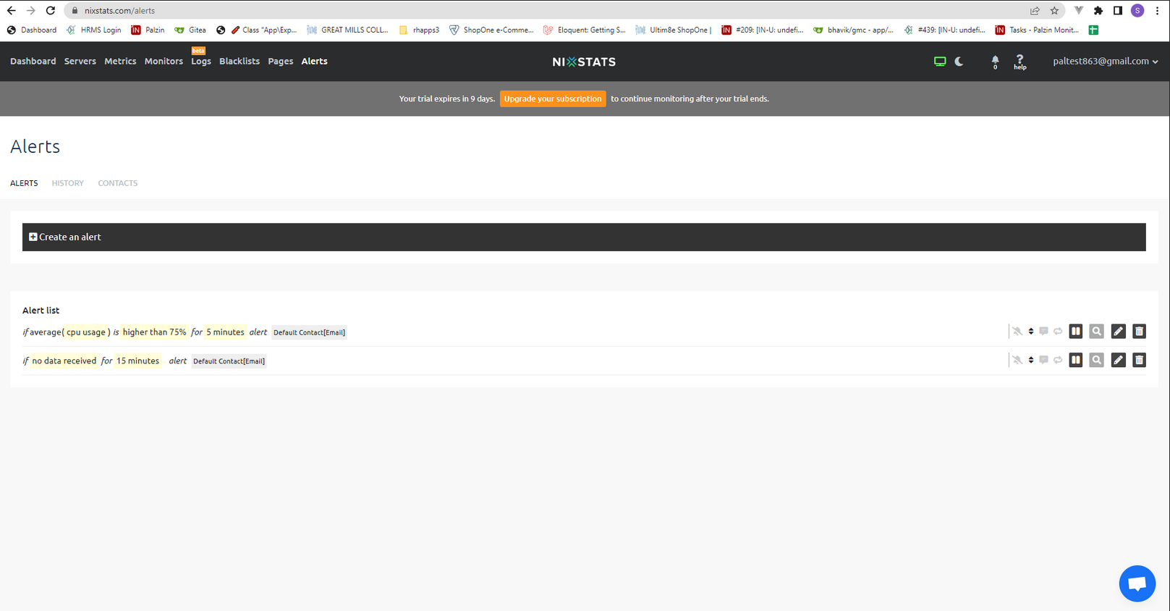
Task: Click the repeat icon on cpu usage alert
Action: pyautogui.click(x=1058, y=332)
